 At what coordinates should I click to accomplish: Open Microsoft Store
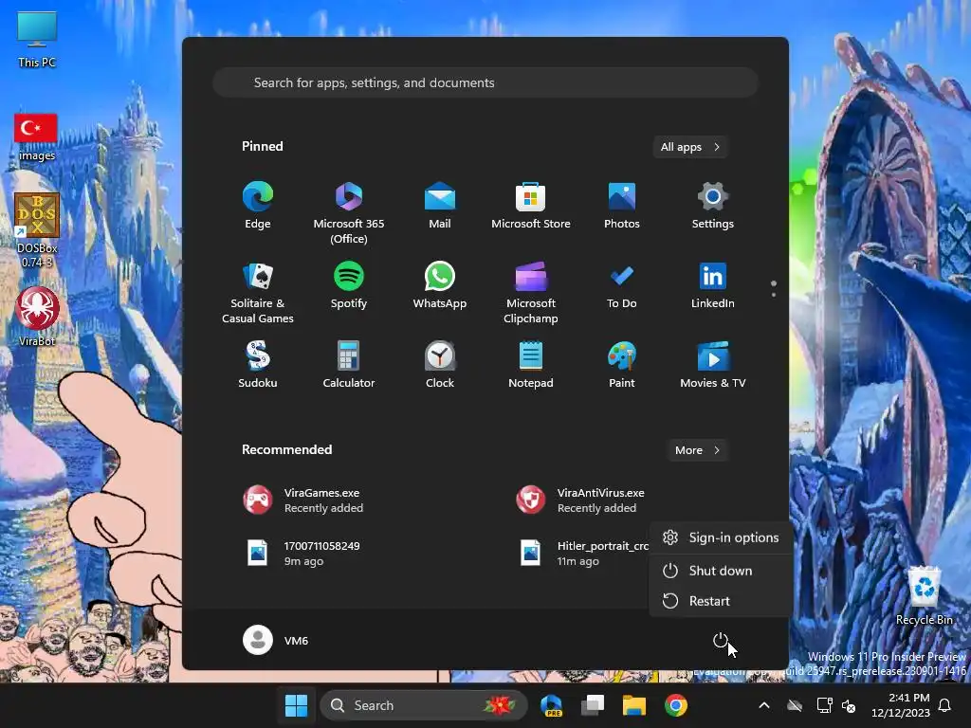point(531,206)
